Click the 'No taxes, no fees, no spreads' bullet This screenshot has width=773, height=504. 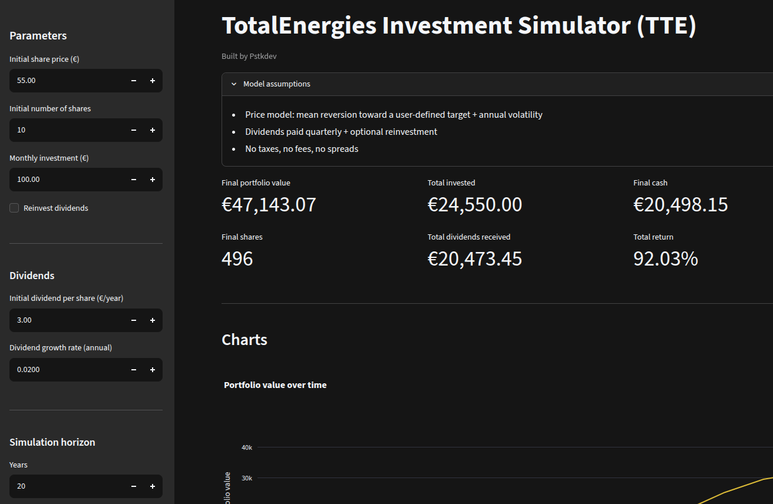point(302,149)
